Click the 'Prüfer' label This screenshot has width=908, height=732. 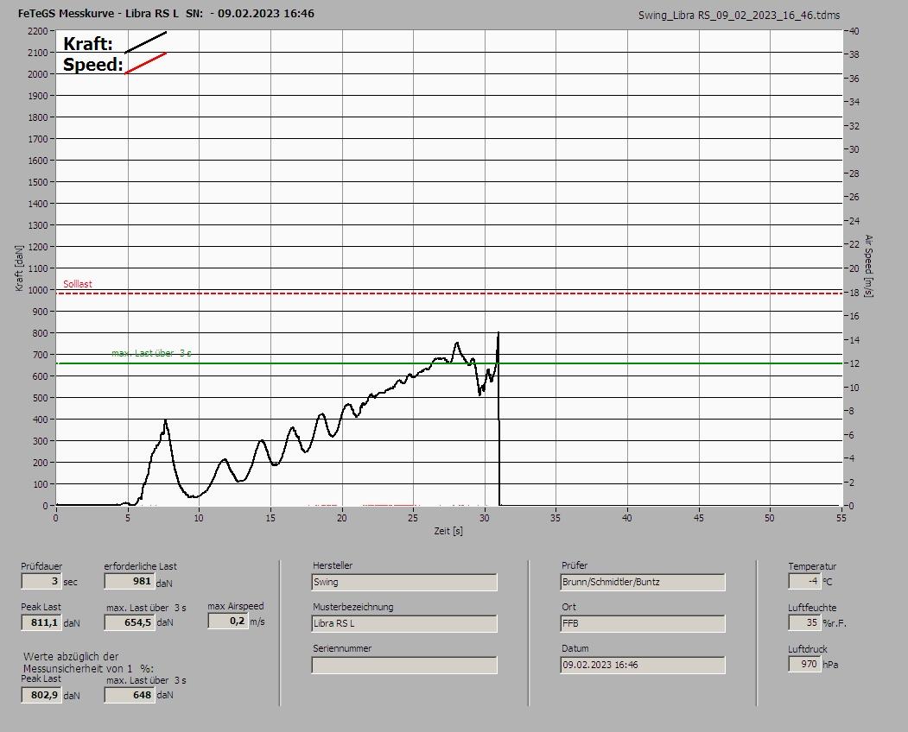click(x=575, y=565)
